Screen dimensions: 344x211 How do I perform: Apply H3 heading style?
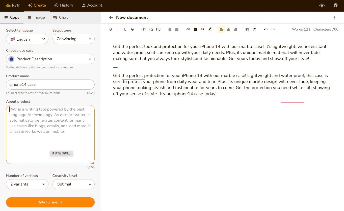(158, 29)
